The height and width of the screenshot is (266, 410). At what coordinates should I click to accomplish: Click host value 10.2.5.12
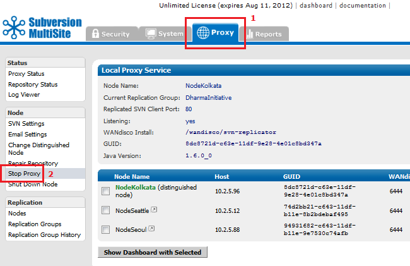click(x=227, y=211)
